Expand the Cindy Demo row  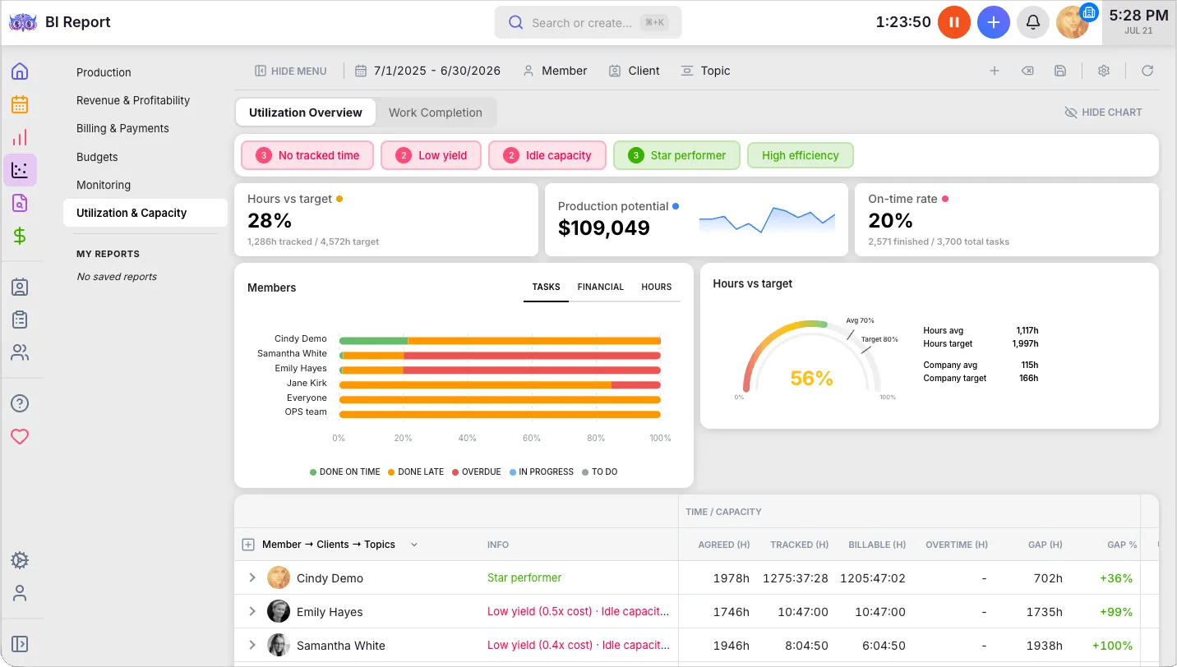point(252,578)
